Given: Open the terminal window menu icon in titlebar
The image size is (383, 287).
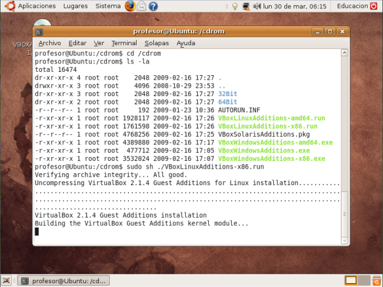Looking at the screenshot, I should pyautogui.click(x=40, y=31).
